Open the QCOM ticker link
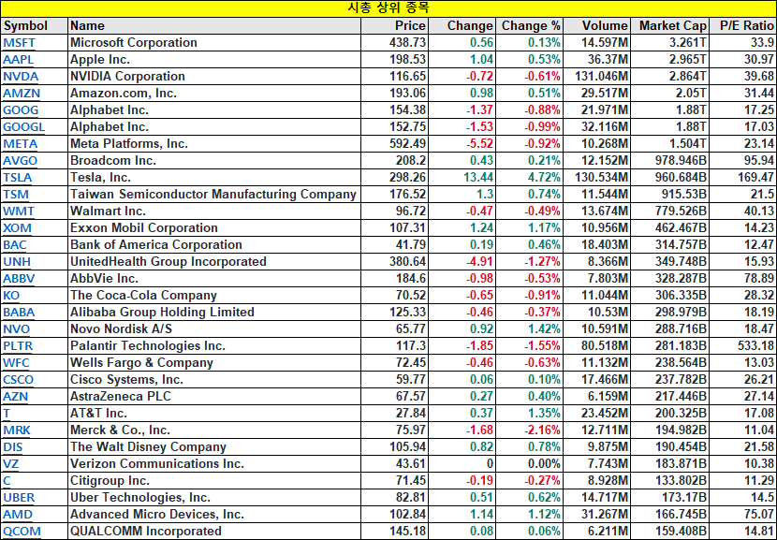The image size is (777, 540). [x=22, y=532]
